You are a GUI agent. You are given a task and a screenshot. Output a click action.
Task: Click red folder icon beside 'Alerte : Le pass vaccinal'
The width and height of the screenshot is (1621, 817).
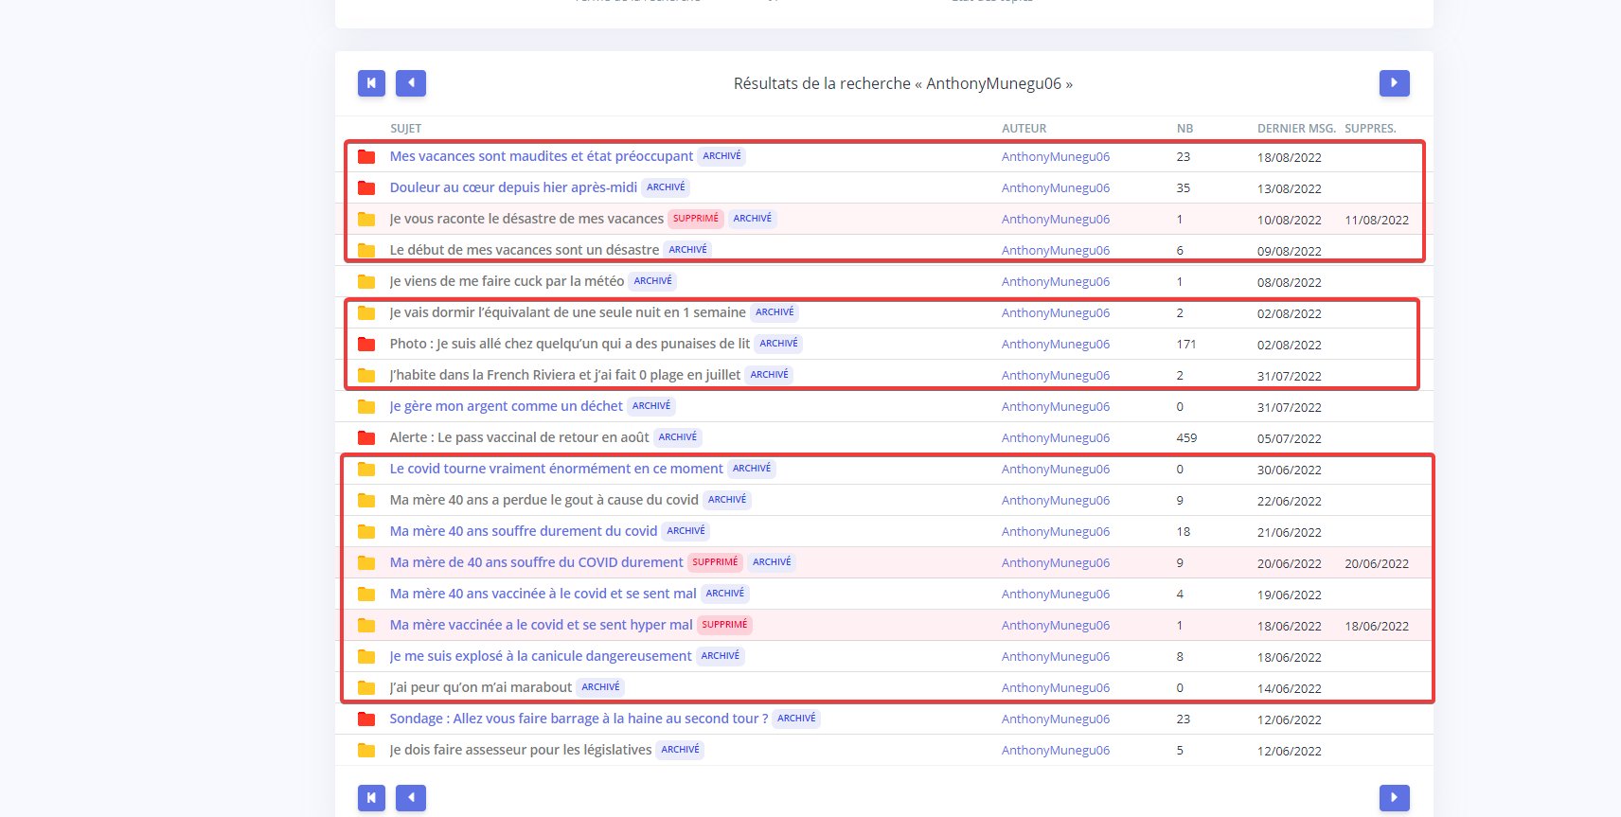pyautogui.click(x=366, y=438)
